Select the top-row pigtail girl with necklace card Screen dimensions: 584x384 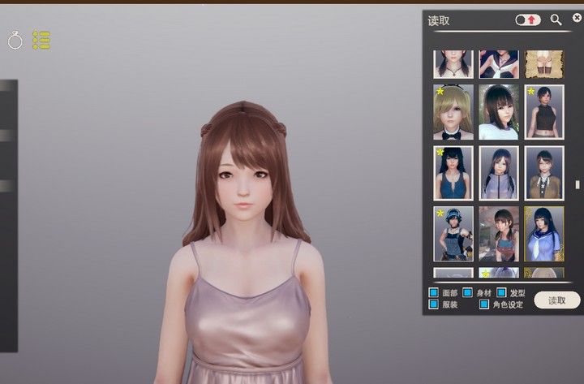pyautogui.click(x=453, y=64)
